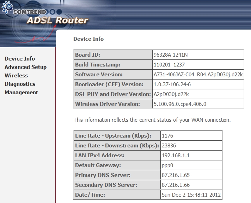Select software version A731-406JAZ-C04_R04.A2pD030j.d22k

pos(198,75)
